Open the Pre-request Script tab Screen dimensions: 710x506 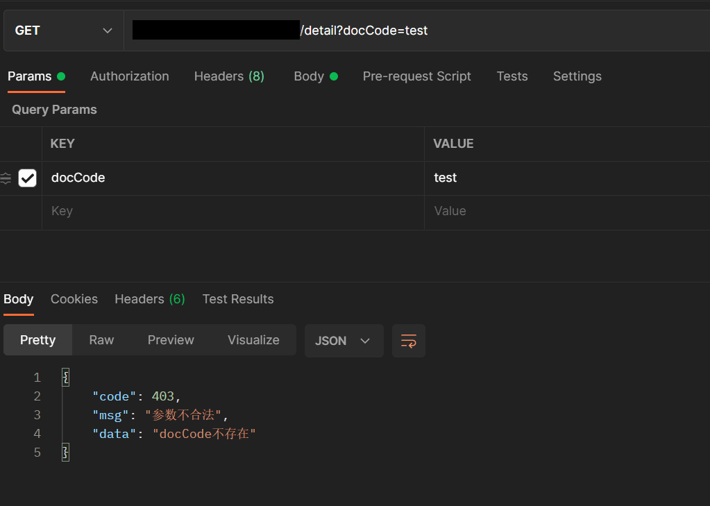pos(416,76)
